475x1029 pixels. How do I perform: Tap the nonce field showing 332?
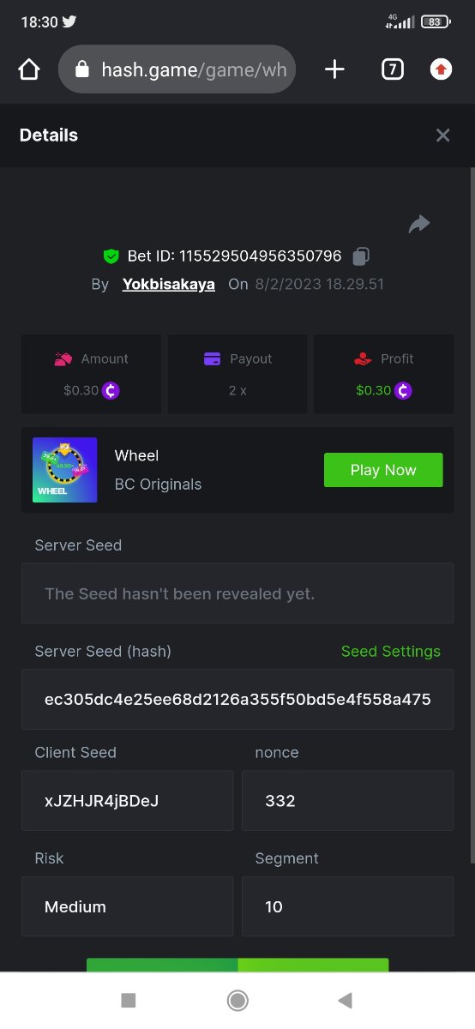click(x=347, y=800)
